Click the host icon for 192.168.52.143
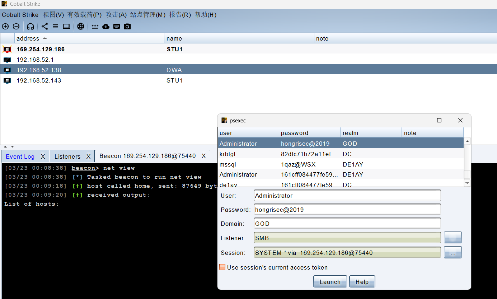This screenshot has width=497, height=299. tap(7, 80)
